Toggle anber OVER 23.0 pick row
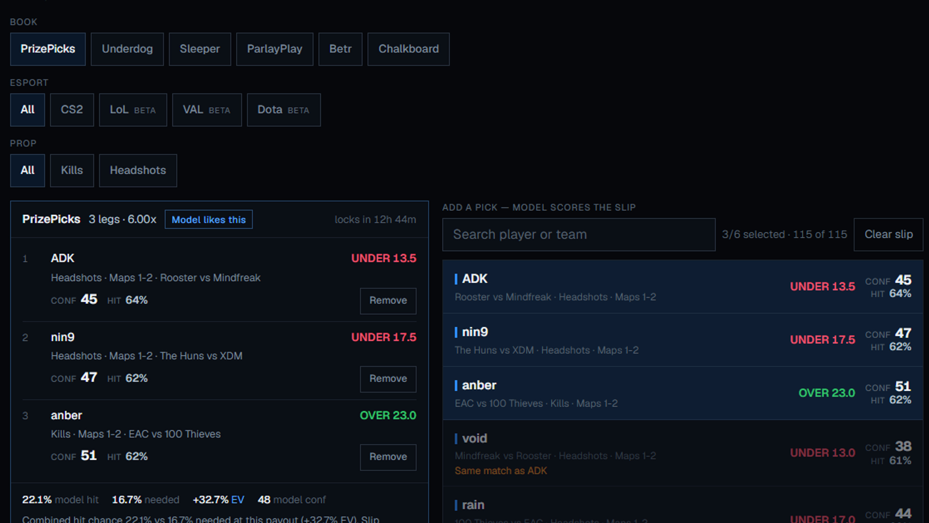 683,393
